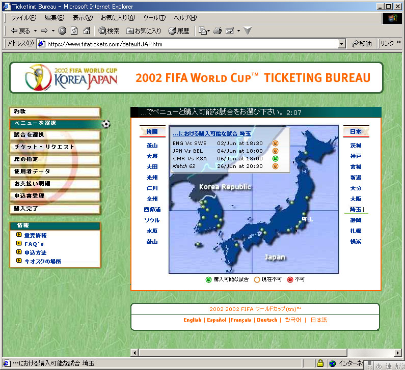Select the 使用者データ sidebar step
The height and width of the screenshot is (370, 405).
[55, 172]
